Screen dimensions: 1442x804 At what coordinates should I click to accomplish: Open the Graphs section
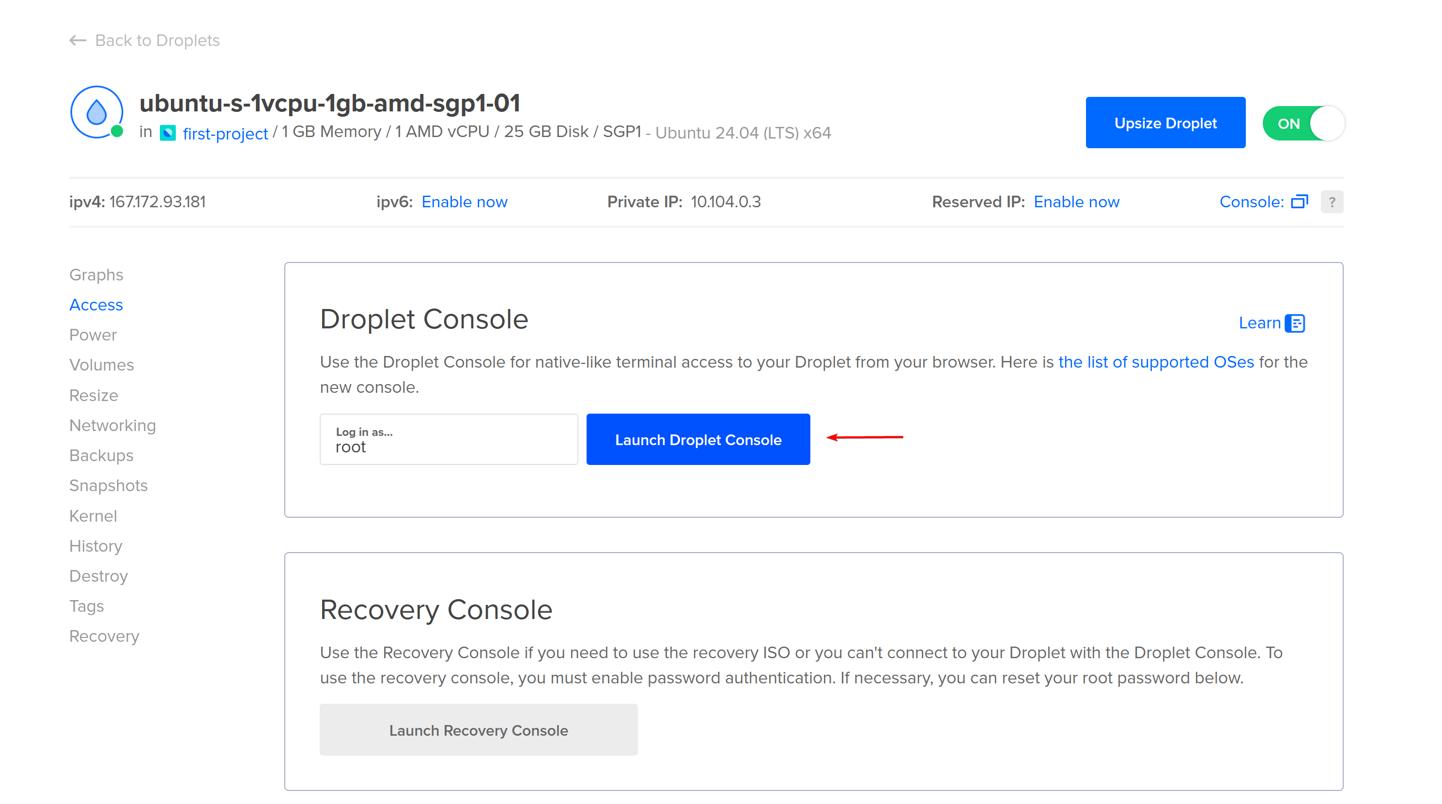[x=96, y=274]
